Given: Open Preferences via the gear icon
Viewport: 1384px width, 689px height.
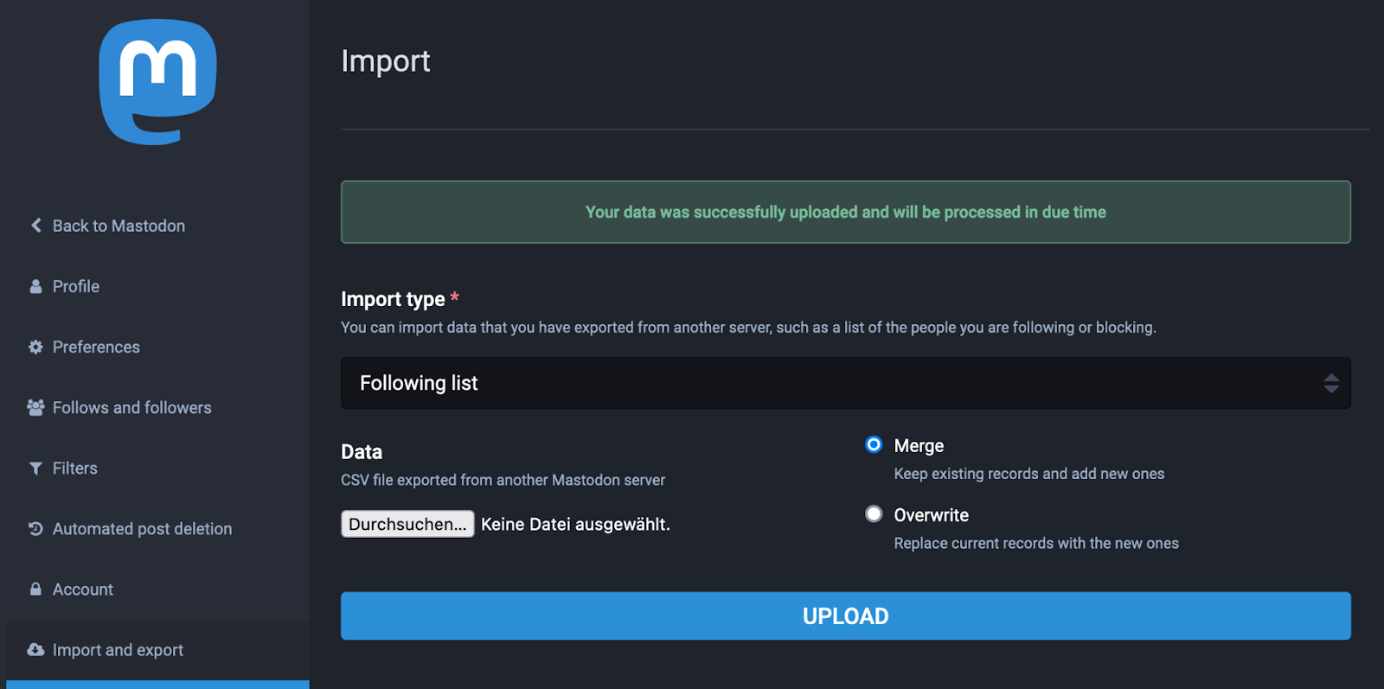Looking at the screenshot, I should [35, 347].
